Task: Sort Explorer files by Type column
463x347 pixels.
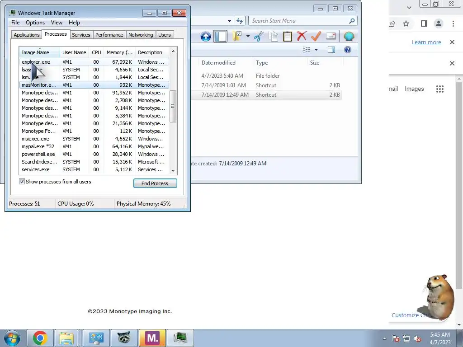Action: pos(279,62)
